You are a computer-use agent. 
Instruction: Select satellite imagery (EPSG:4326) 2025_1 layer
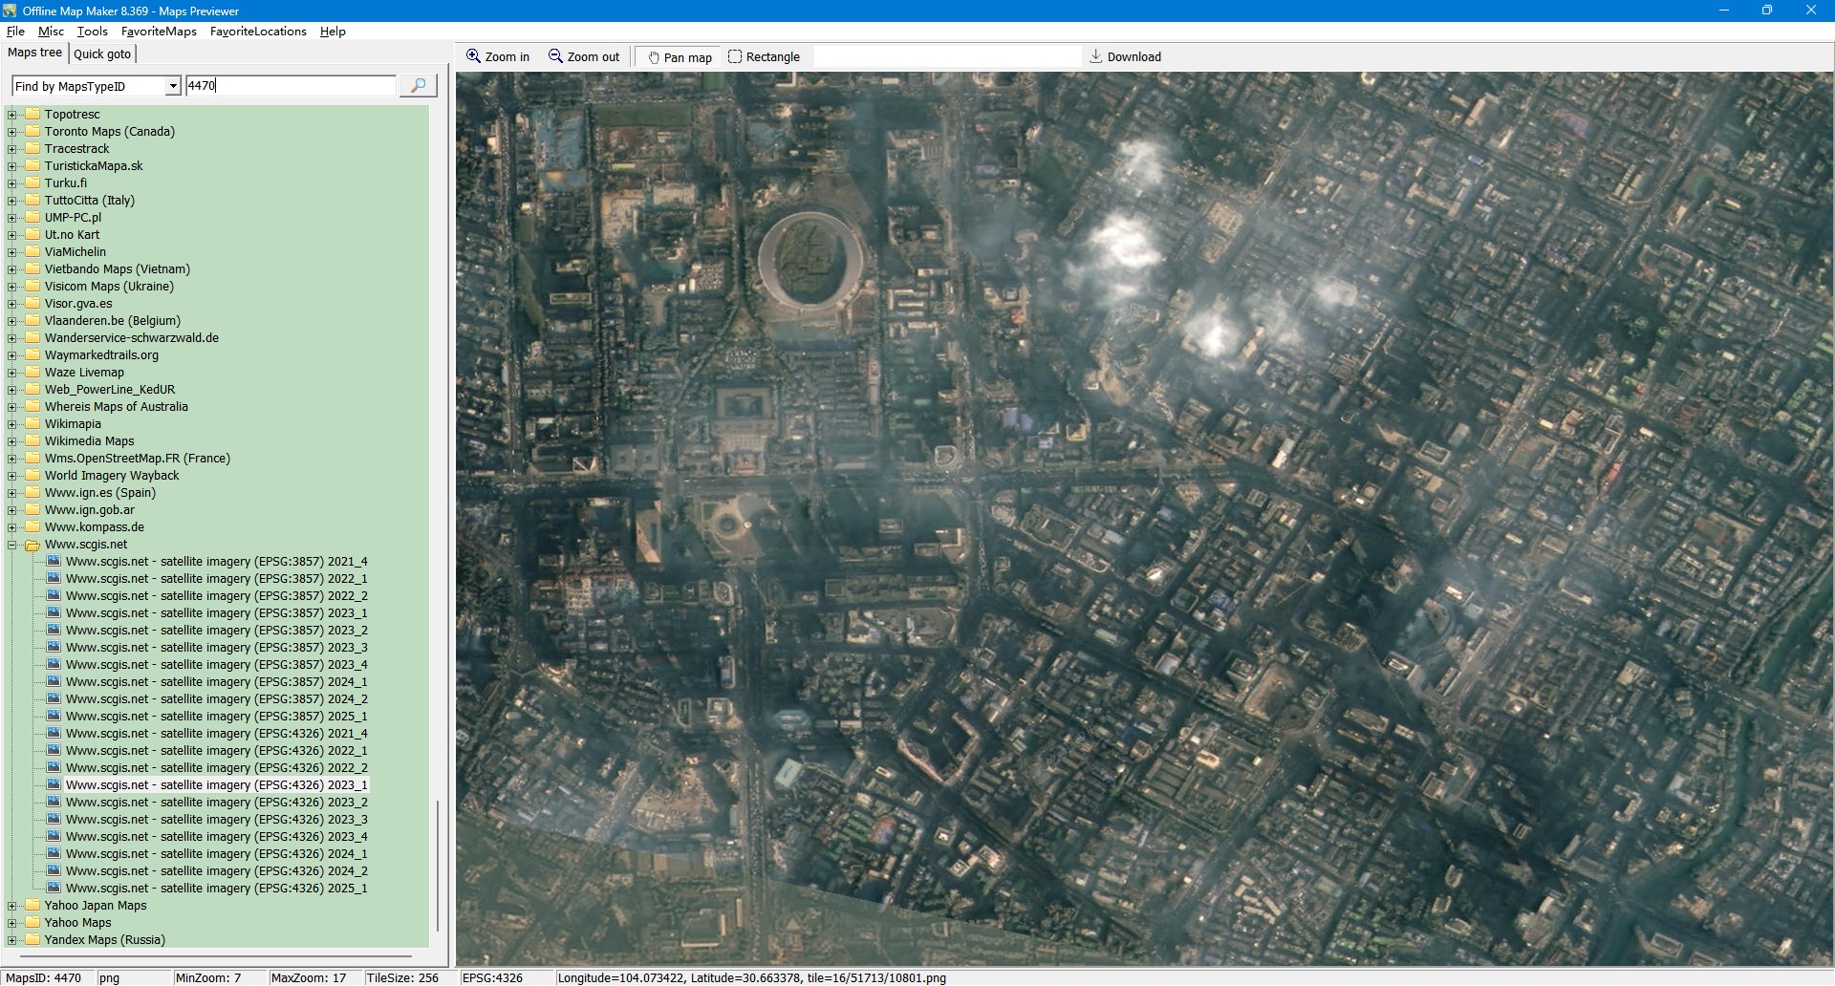pos(216,889)
